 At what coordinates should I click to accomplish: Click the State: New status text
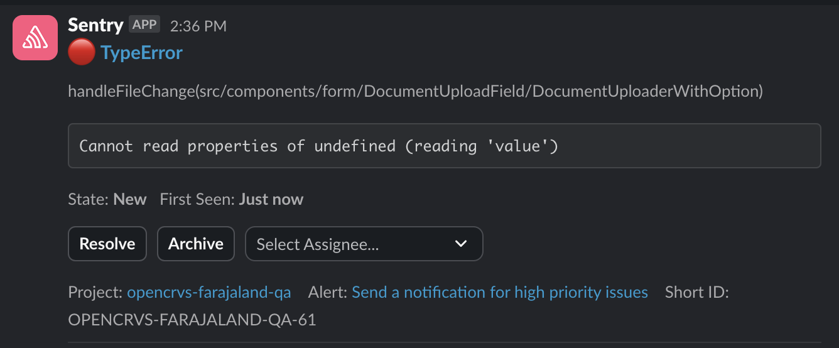107,200
